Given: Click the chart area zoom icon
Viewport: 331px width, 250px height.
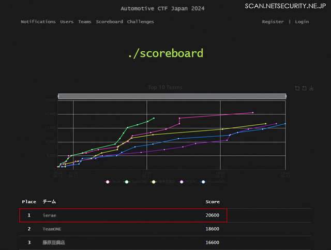Looking at the screenshot, I should [297, 88].
